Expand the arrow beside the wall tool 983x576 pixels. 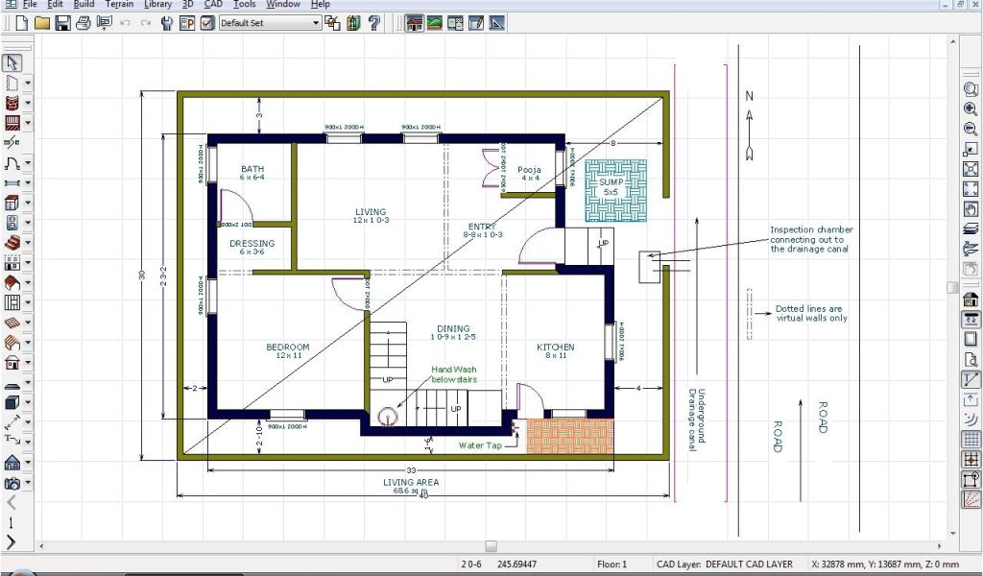28,104
